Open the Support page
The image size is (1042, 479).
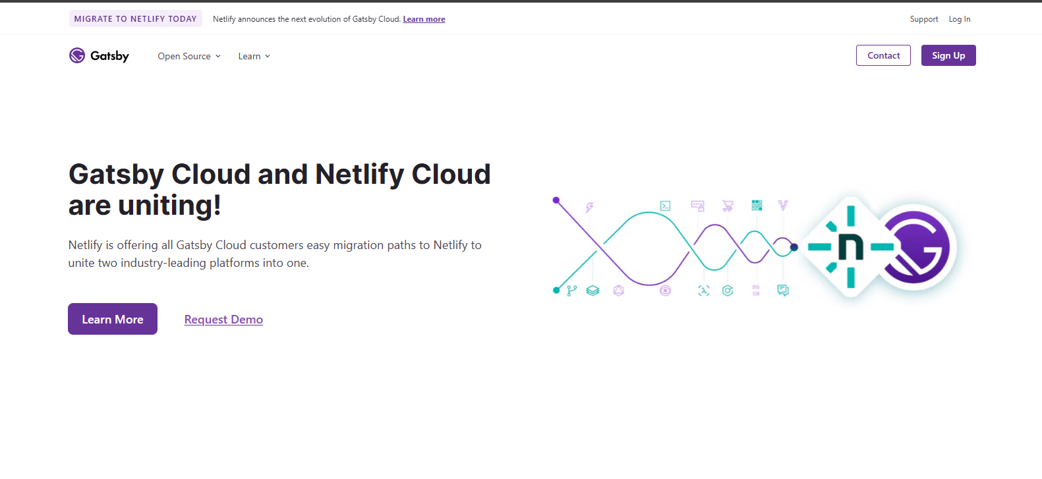923,19
